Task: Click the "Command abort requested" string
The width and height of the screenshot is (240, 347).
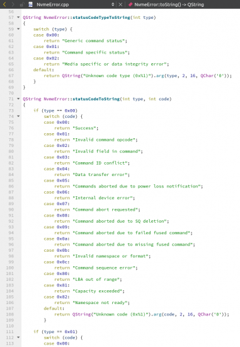Action: pos(105,209)
